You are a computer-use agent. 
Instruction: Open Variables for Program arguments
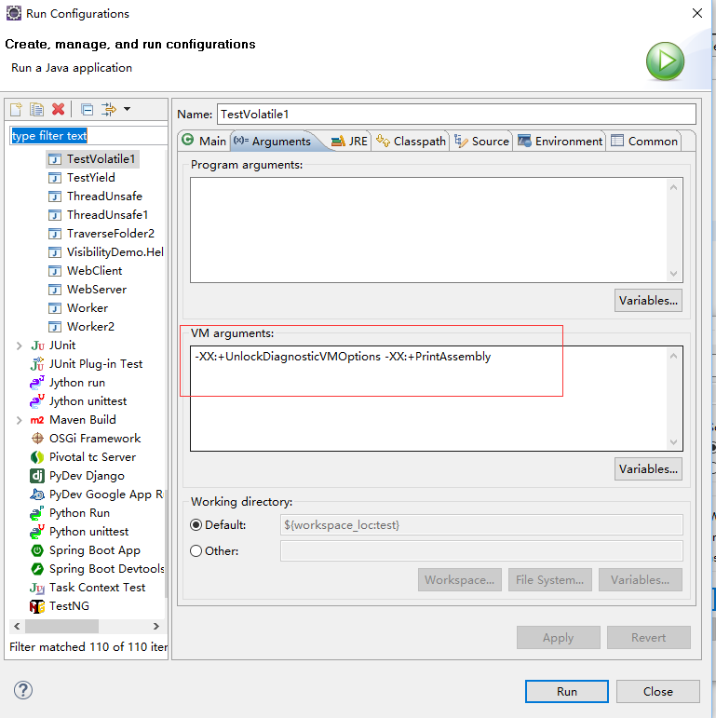648,301
